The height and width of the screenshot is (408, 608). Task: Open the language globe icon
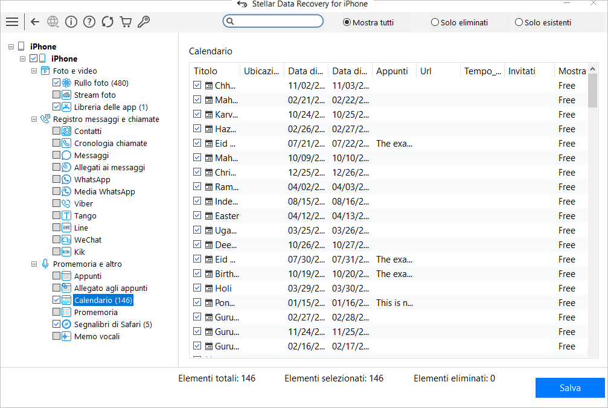(53, 22)
